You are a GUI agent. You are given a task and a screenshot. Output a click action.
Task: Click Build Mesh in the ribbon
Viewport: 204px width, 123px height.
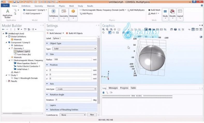pyautogui.click(x=155, y=10)
